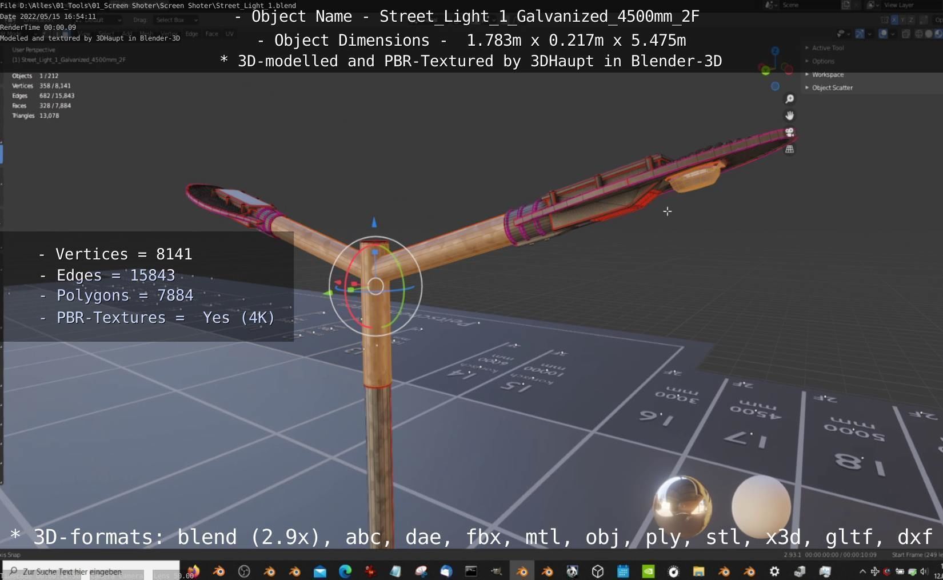Click the white center circle of transform gizmo
The width and height of the screenshot is (943, 580).
pyautogui.click(x=375, y=286)
